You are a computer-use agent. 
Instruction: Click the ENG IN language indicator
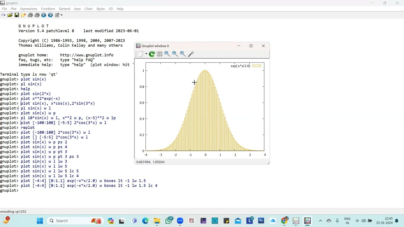pos(347,221)
